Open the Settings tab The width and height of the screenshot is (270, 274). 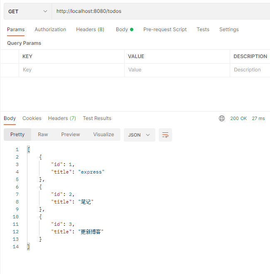tap(229, 29)
